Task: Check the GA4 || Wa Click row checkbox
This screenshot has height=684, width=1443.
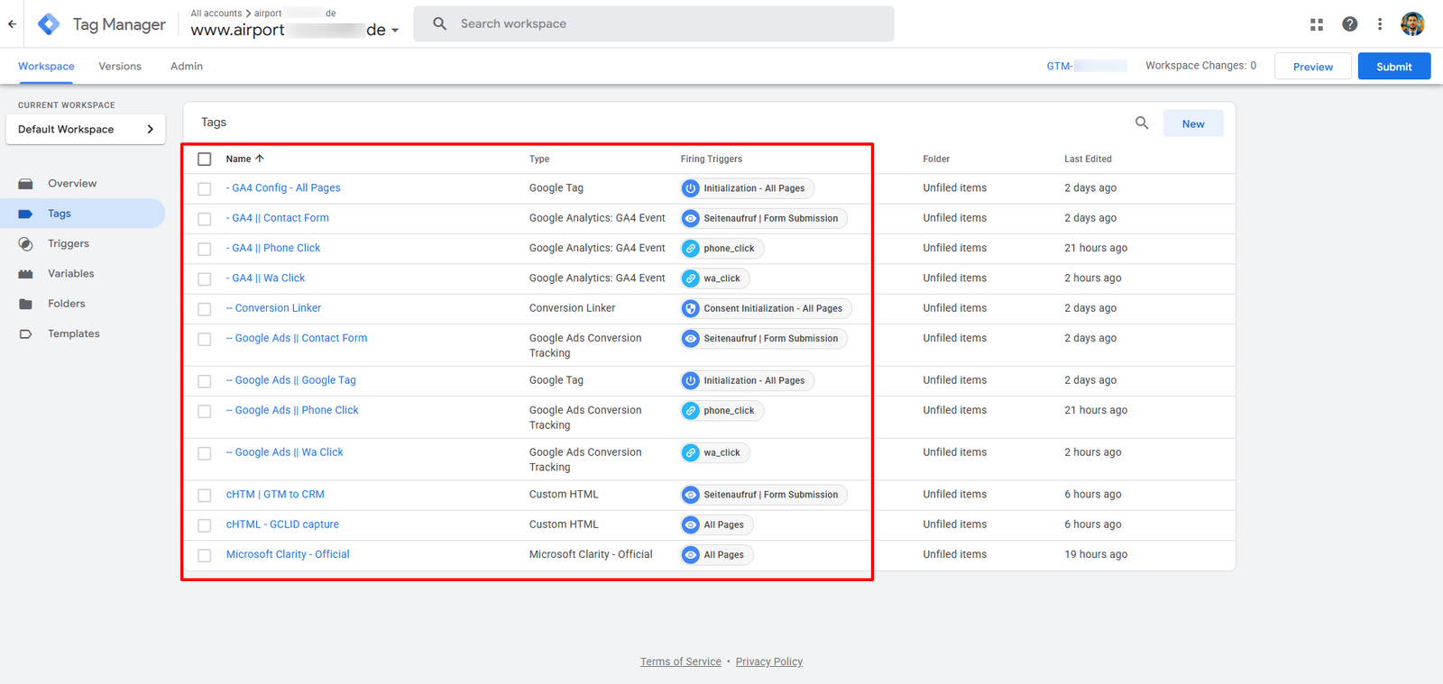Action: (205, 279)
